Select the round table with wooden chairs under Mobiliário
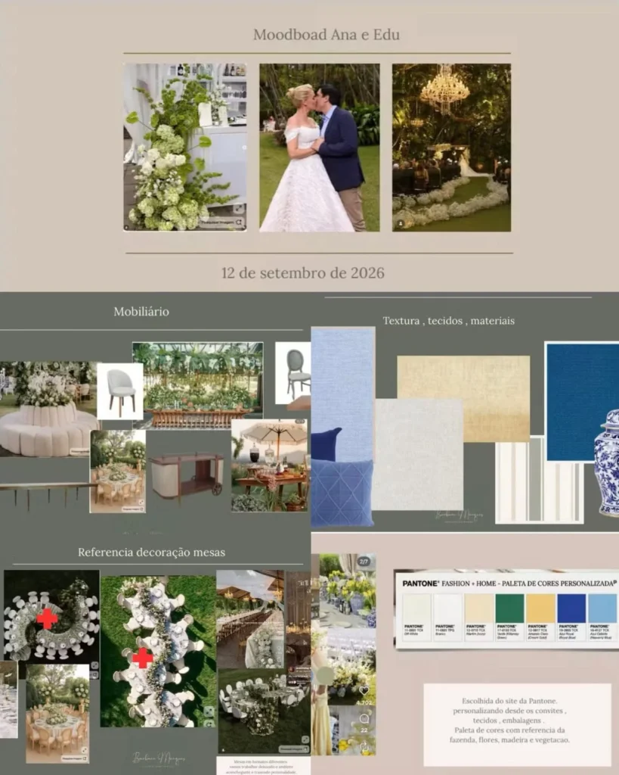The width and height of the screenshot is (619, 775). click(117, 471)
